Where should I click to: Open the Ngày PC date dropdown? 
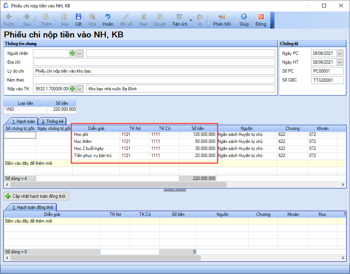340,53
